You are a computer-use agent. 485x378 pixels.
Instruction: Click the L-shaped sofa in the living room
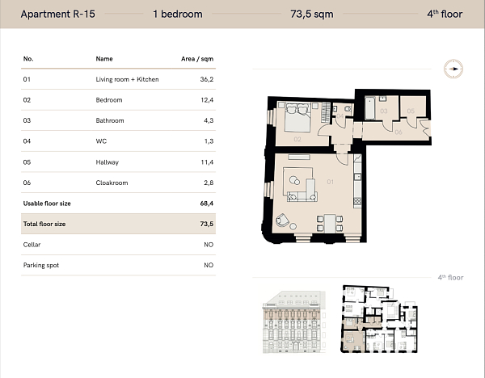[x=302, y=189]
